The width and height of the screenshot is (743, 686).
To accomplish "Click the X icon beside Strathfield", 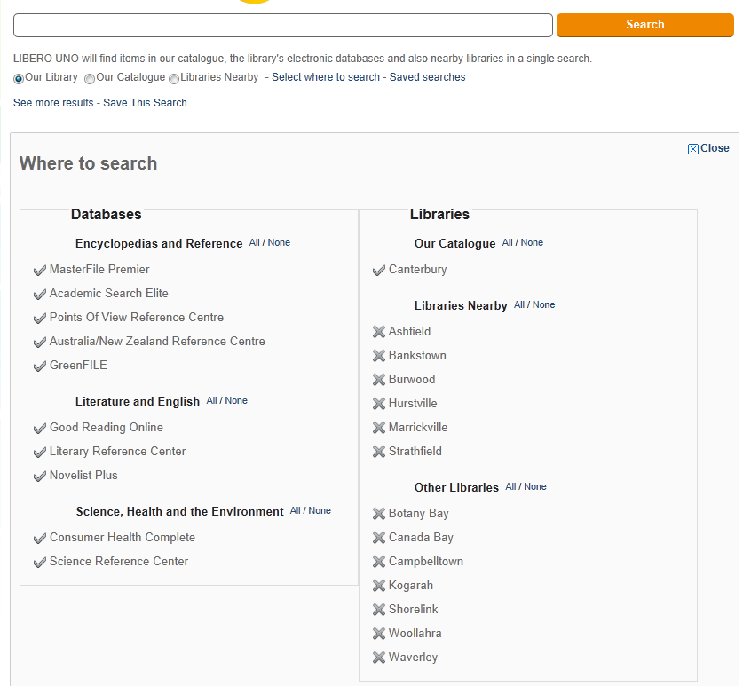I will 379,452.
